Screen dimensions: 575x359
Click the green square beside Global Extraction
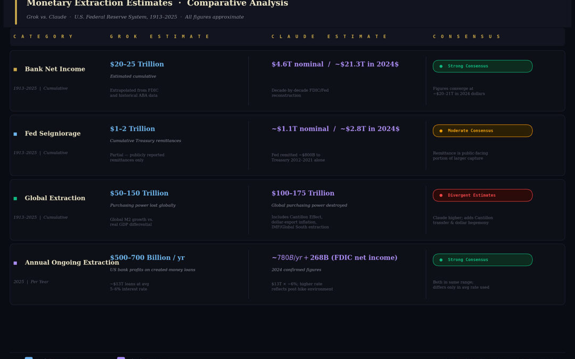[15, 198]
